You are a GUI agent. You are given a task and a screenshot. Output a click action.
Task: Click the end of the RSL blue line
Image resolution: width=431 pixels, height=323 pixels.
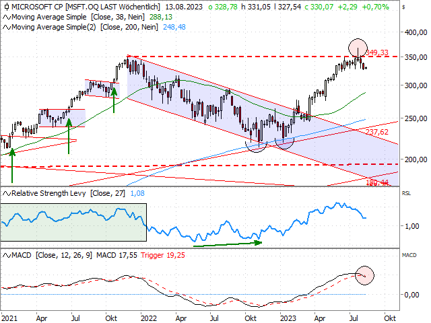[x=365, y=218]
